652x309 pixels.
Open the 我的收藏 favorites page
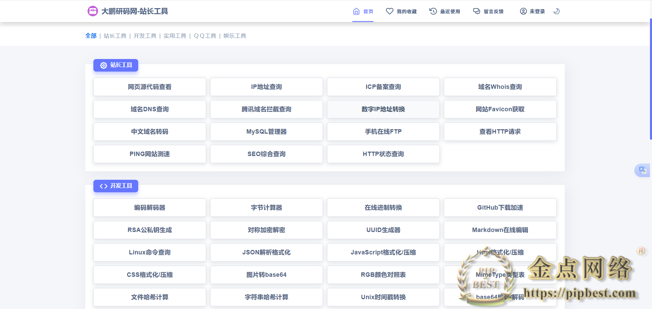[401, 11]
